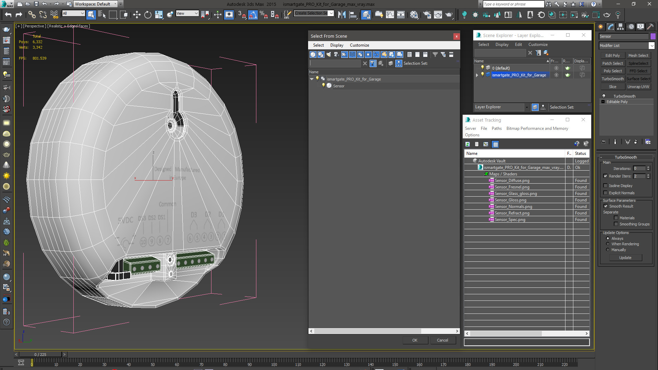Screen dimensions: 658x370
Task: Select the Manually update option
Action: click(x=608, y=250)
